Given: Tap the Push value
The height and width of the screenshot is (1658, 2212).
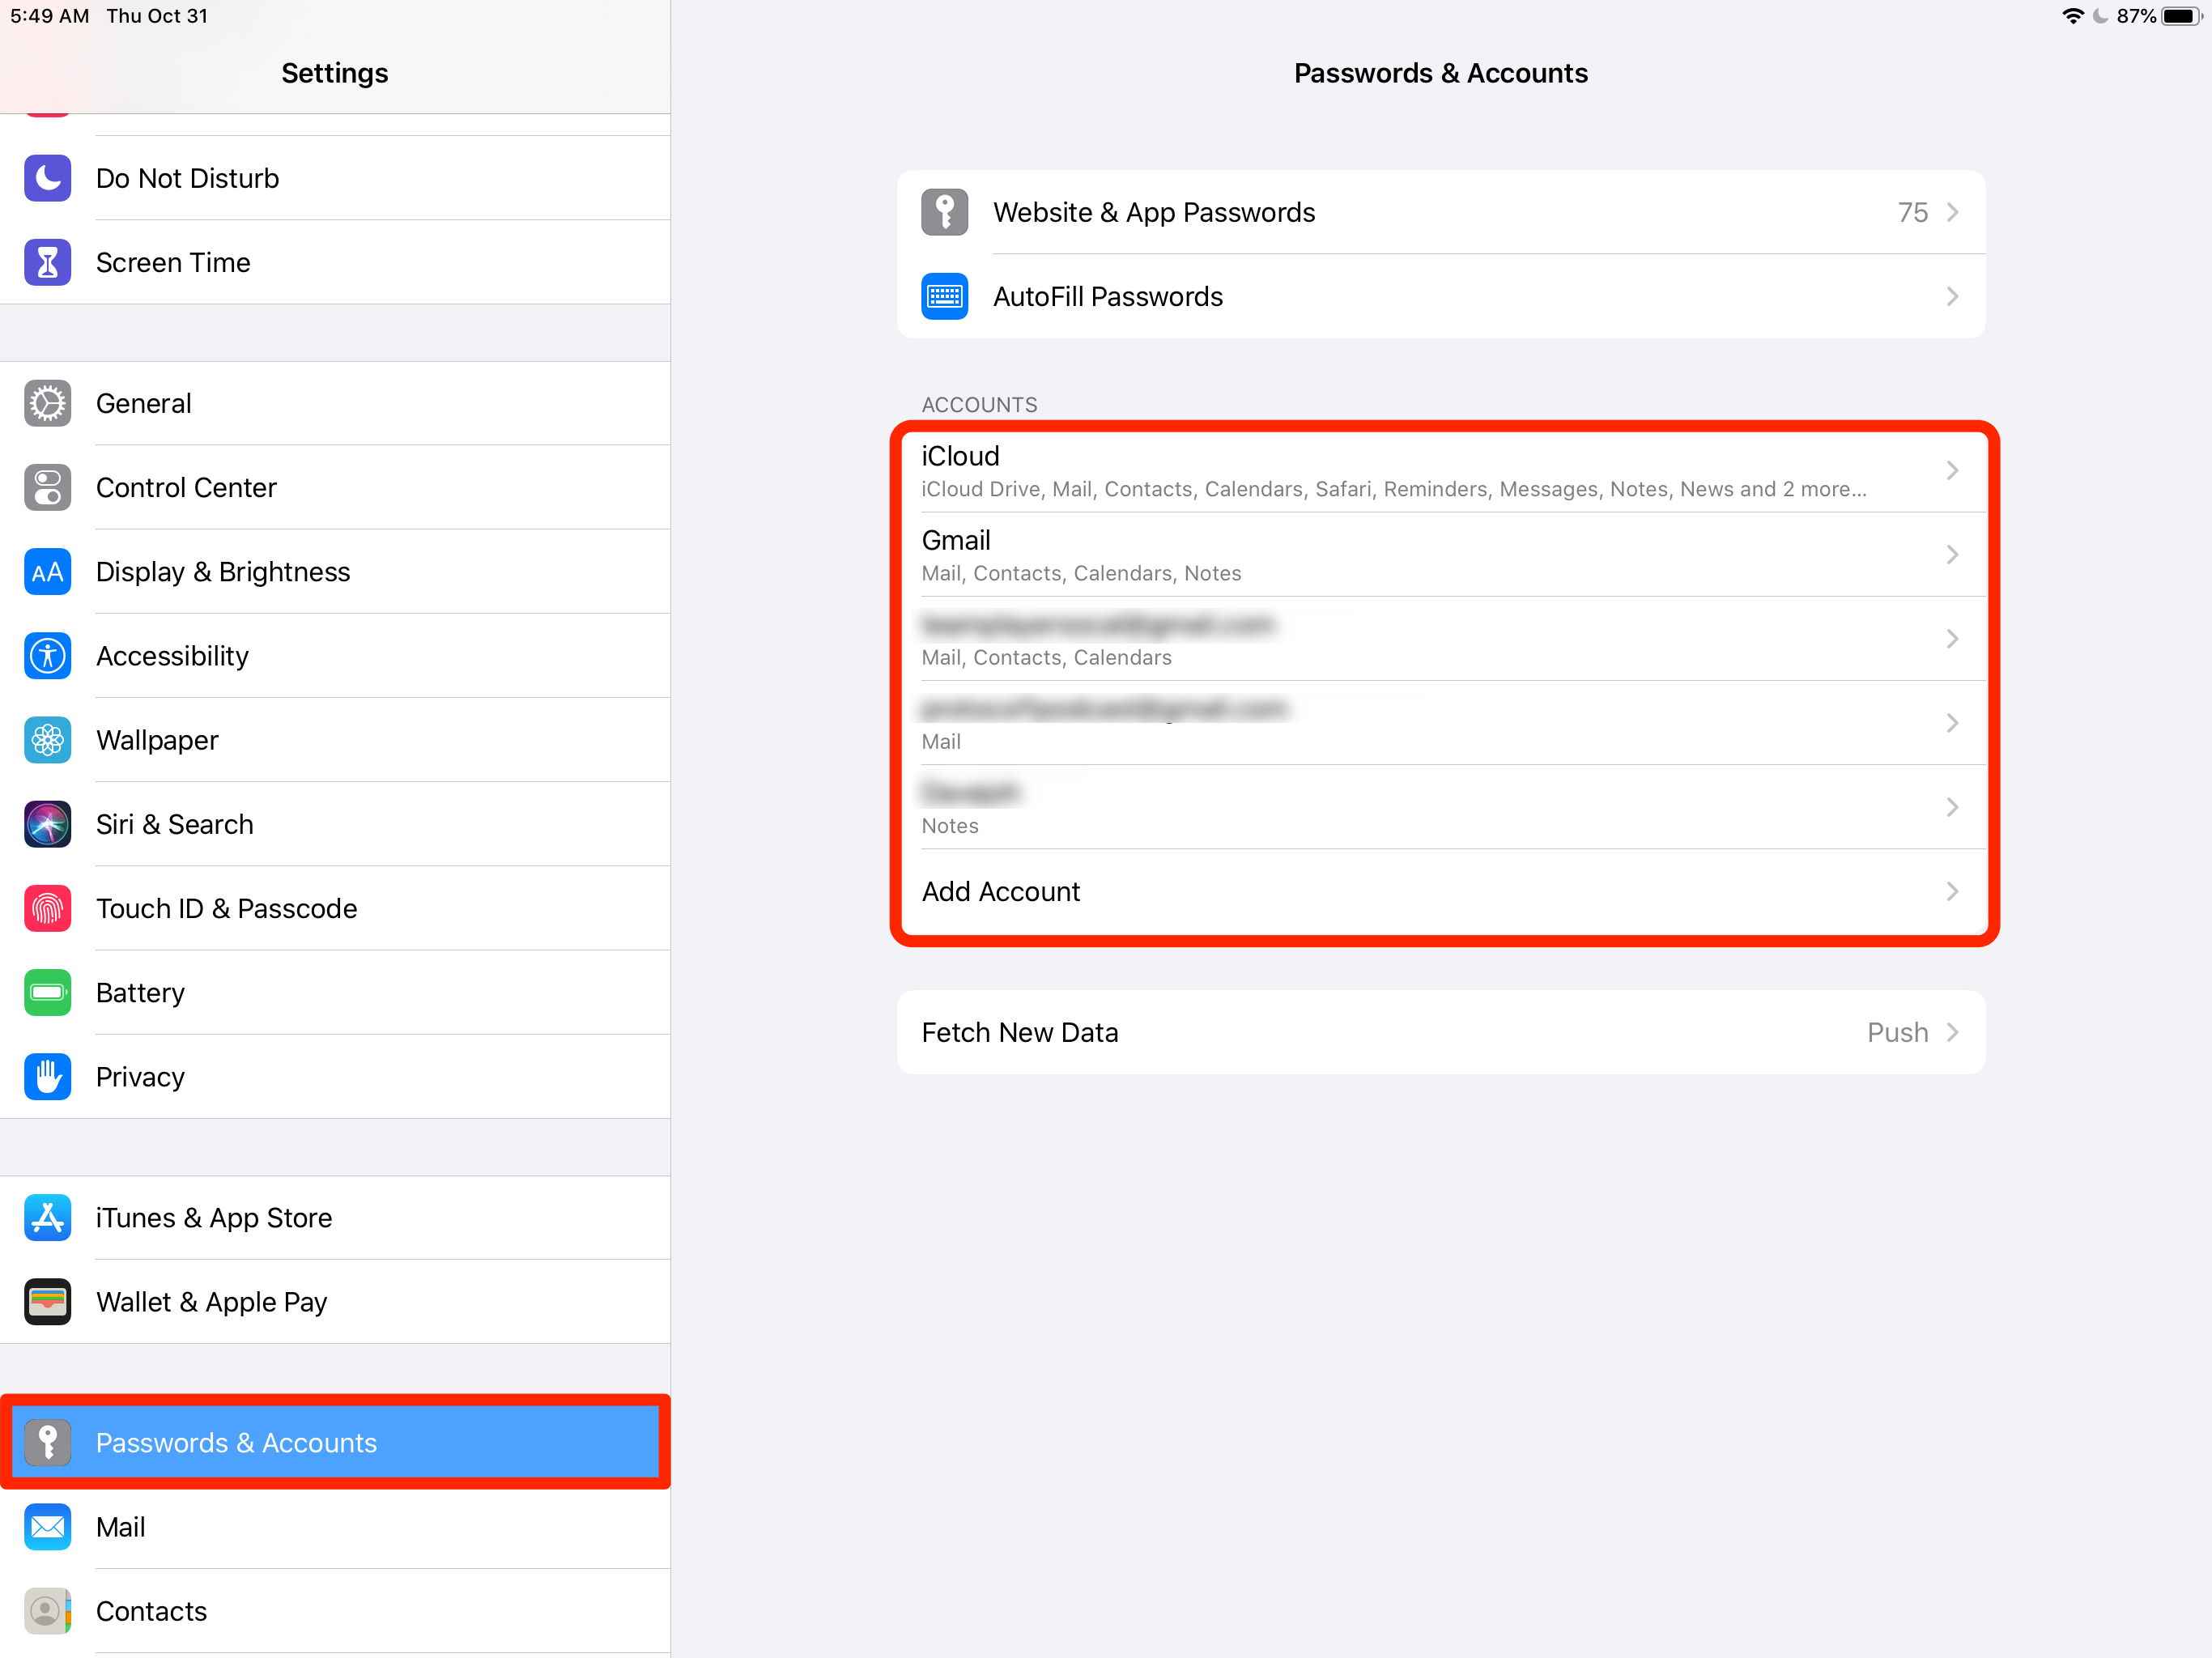Looking at the screenshot, I should [1897, 1032].
